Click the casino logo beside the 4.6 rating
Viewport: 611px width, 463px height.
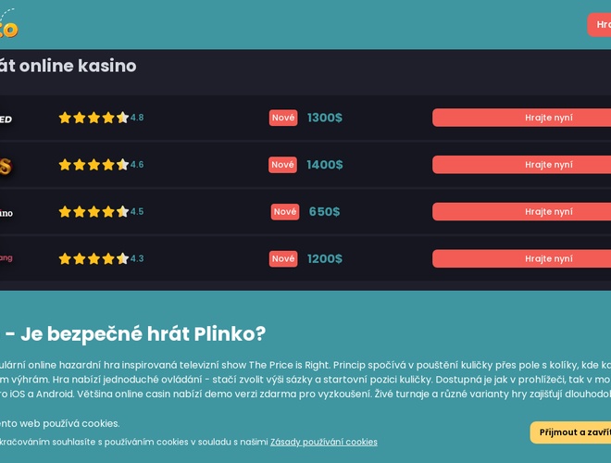tap(6, 166)
